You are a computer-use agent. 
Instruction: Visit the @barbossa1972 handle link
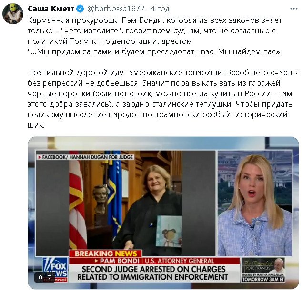[116, 9]
